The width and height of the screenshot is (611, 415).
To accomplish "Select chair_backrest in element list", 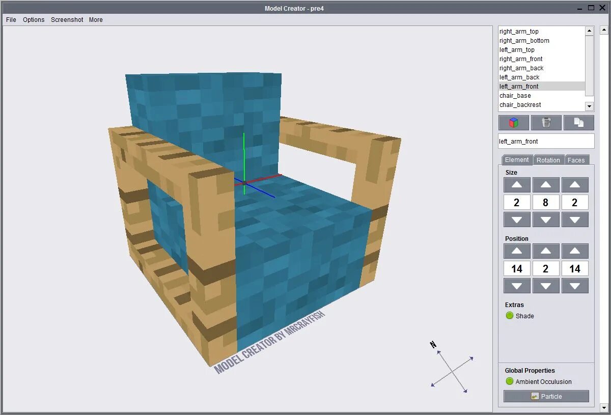I will tap(542, 105).
